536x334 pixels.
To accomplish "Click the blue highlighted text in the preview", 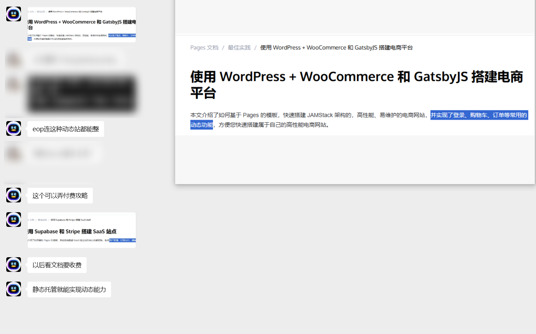I will click(x=478, y=115).
